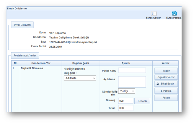This screenshot has height=124, width=194.
Task: Click the Gramaj input field
Action: coord(125,101)
